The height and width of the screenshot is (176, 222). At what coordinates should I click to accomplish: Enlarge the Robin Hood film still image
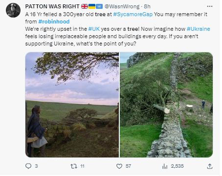pos(72,105)
